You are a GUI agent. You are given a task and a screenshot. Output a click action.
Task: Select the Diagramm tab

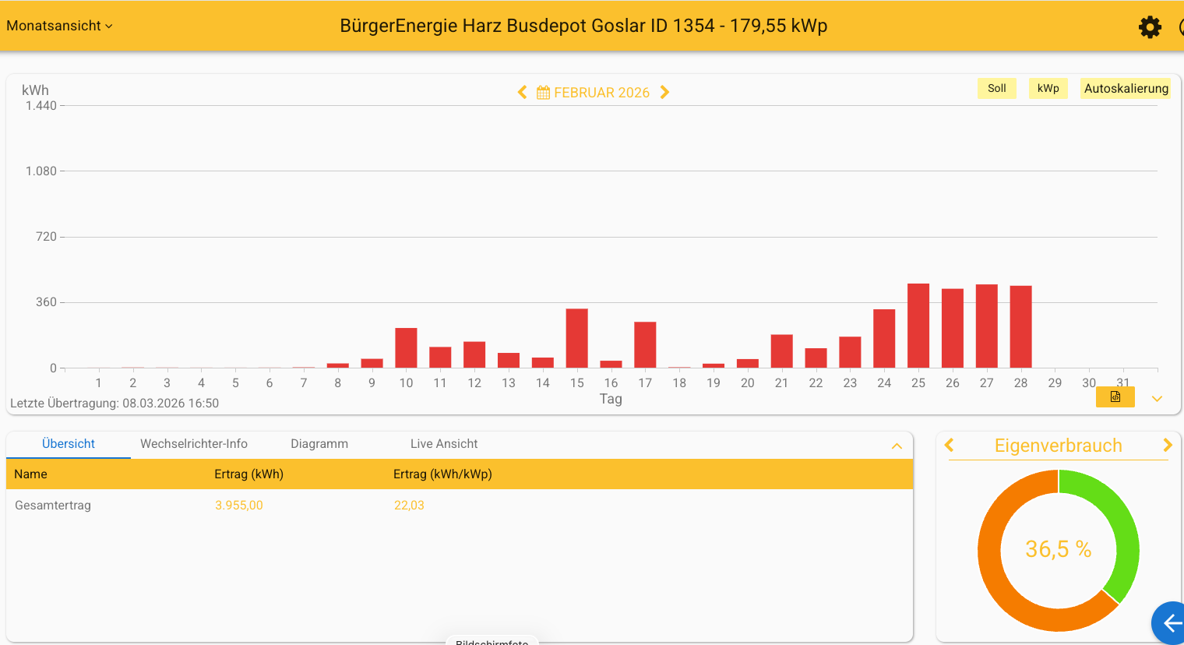click(x=319, y=443)
